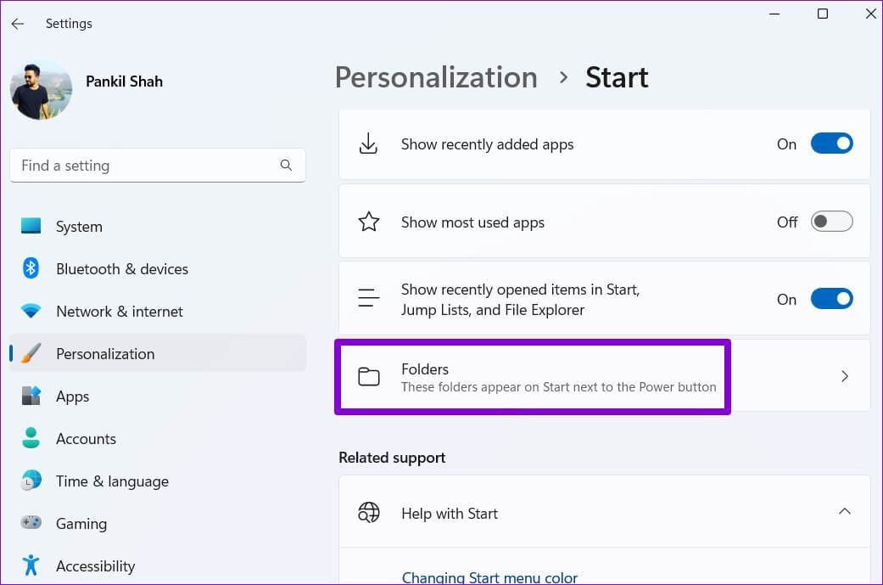Click the Network wifi icon

tap(31, 311)
